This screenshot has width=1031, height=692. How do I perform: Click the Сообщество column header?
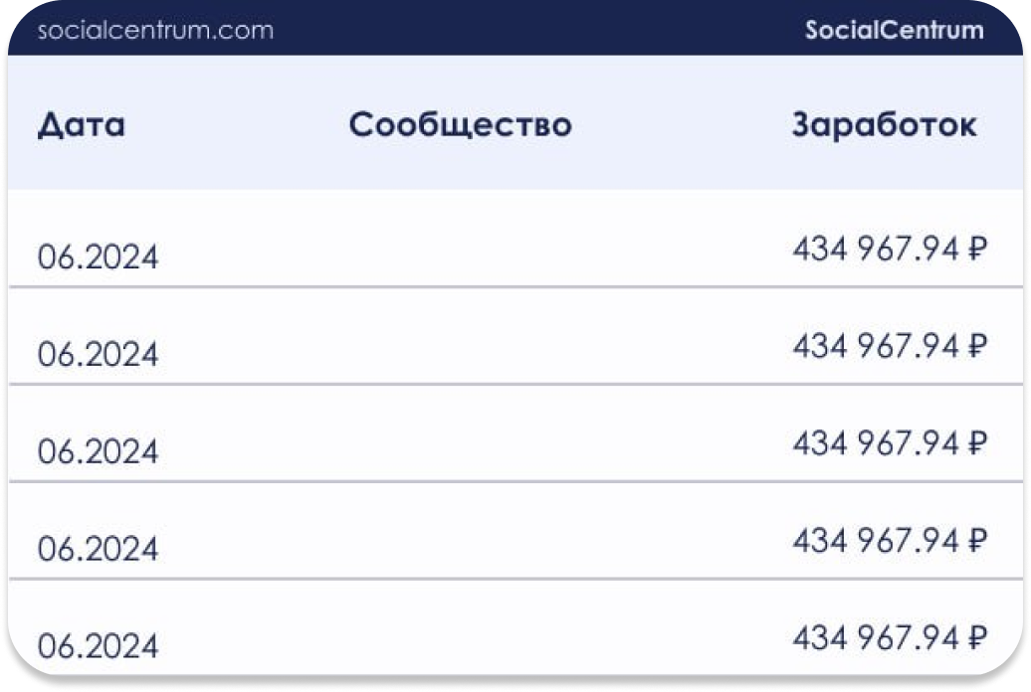pos(460,126)
